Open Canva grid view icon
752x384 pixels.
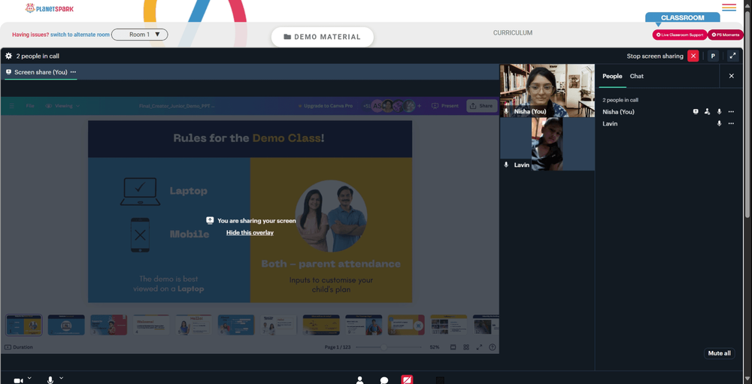[x=466, y=347]
